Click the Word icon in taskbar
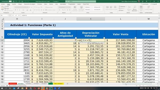The height and width of the screenshot is (90, 160). (59, 88)
